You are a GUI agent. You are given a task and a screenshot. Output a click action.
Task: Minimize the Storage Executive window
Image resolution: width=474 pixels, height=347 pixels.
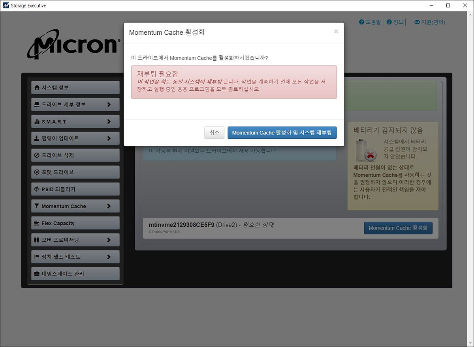click(x=431, y=6)
